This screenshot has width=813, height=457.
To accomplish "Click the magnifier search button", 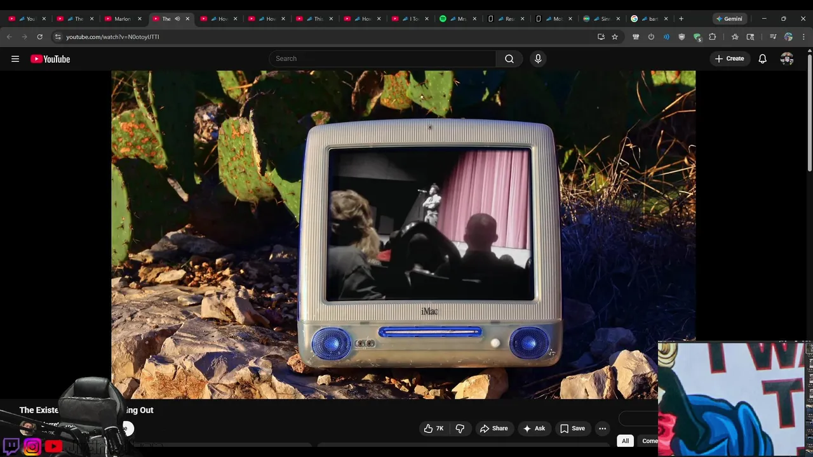I will pos(509,59).
